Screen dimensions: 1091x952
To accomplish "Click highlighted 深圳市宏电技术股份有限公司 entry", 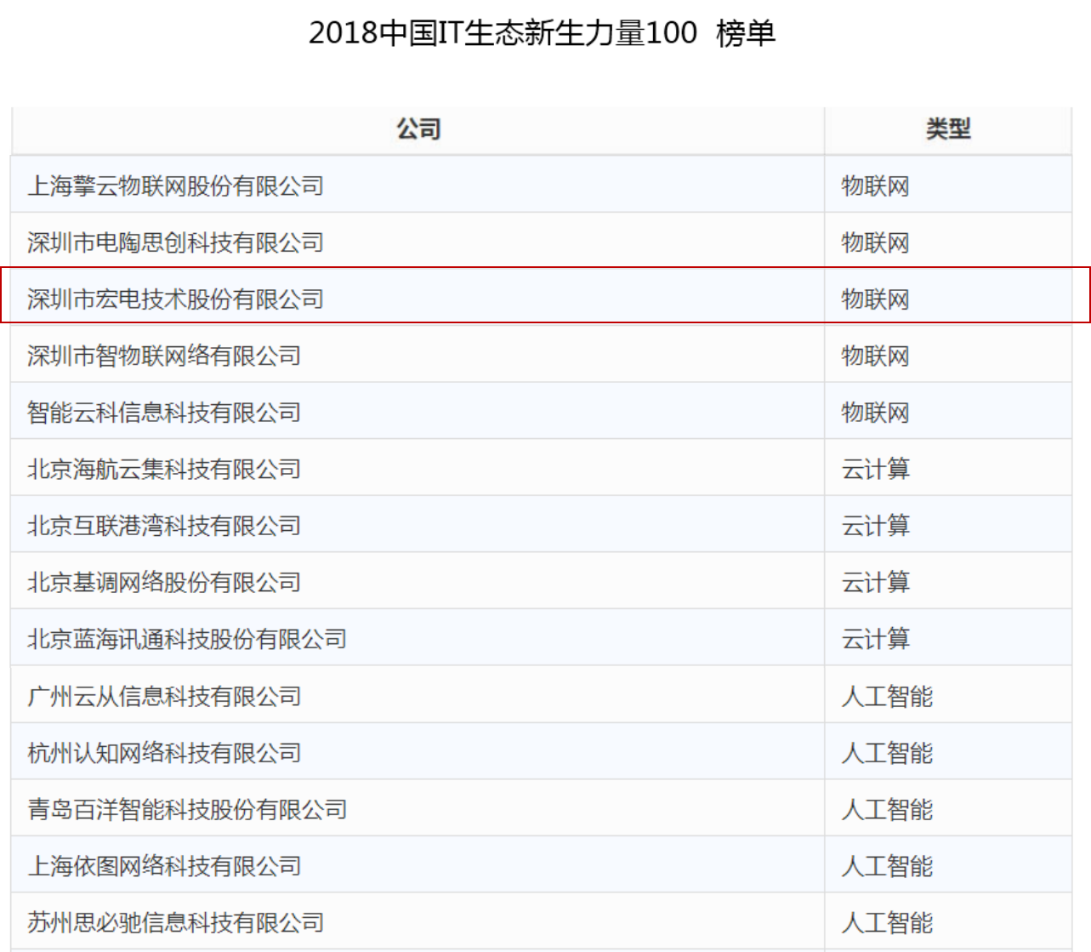I will coord(175,299).
